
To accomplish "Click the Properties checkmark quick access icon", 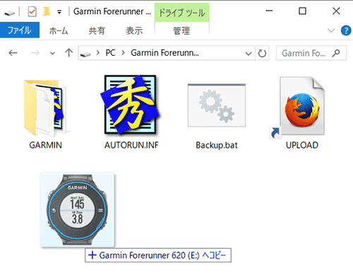I will pyautogui.click(x=32, y=11).
